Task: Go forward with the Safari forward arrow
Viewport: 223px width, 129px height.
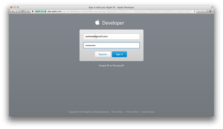Action: click(x=17, y=11)
